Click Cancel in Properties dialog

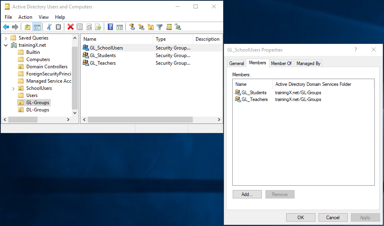(x=333, y=218)
